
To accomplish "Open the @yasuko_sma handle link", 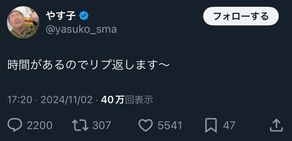I will point(81,29).
